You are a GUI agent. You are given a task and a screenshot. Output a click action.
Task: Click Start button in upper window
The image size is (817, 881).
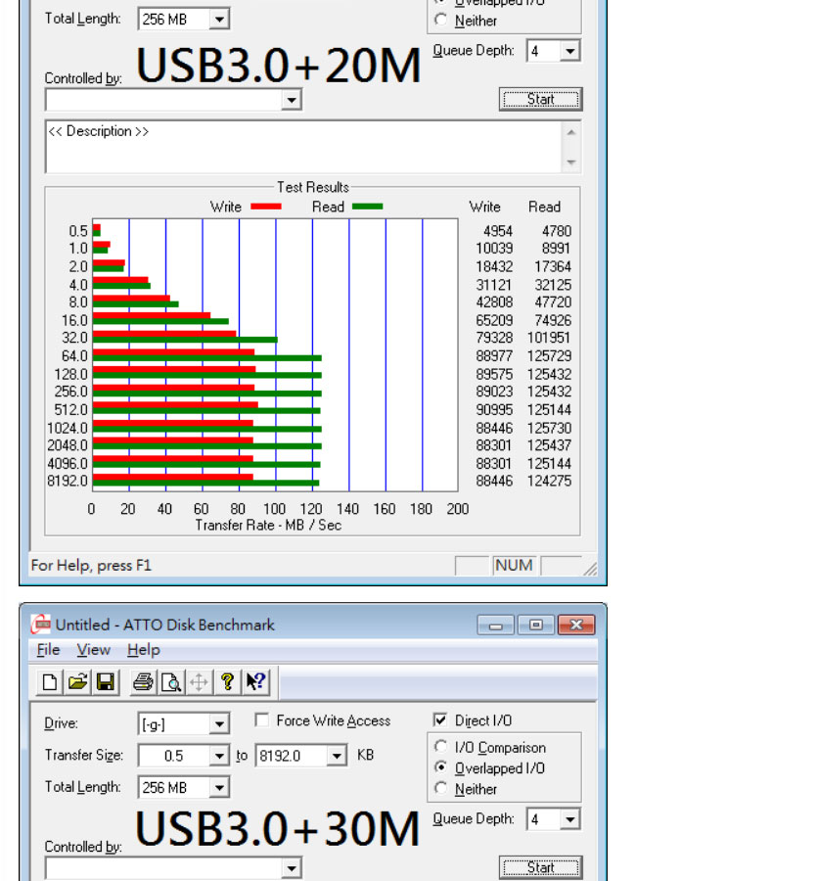pos(541,100)
